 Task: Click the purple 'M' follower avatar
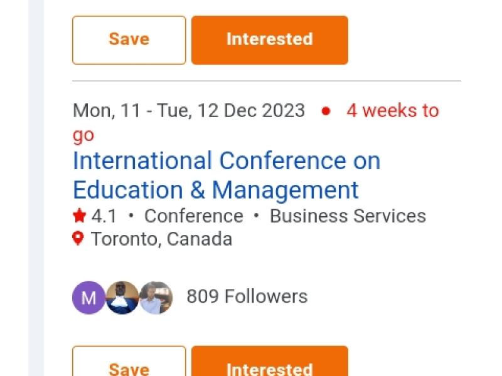tap(88, 298)
